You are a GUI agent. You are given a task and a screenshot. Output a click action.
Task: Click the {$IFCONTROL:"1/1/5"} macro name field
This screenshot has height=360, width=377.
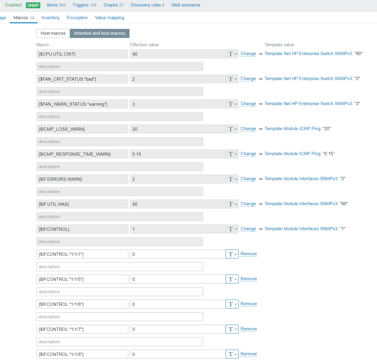82,279
